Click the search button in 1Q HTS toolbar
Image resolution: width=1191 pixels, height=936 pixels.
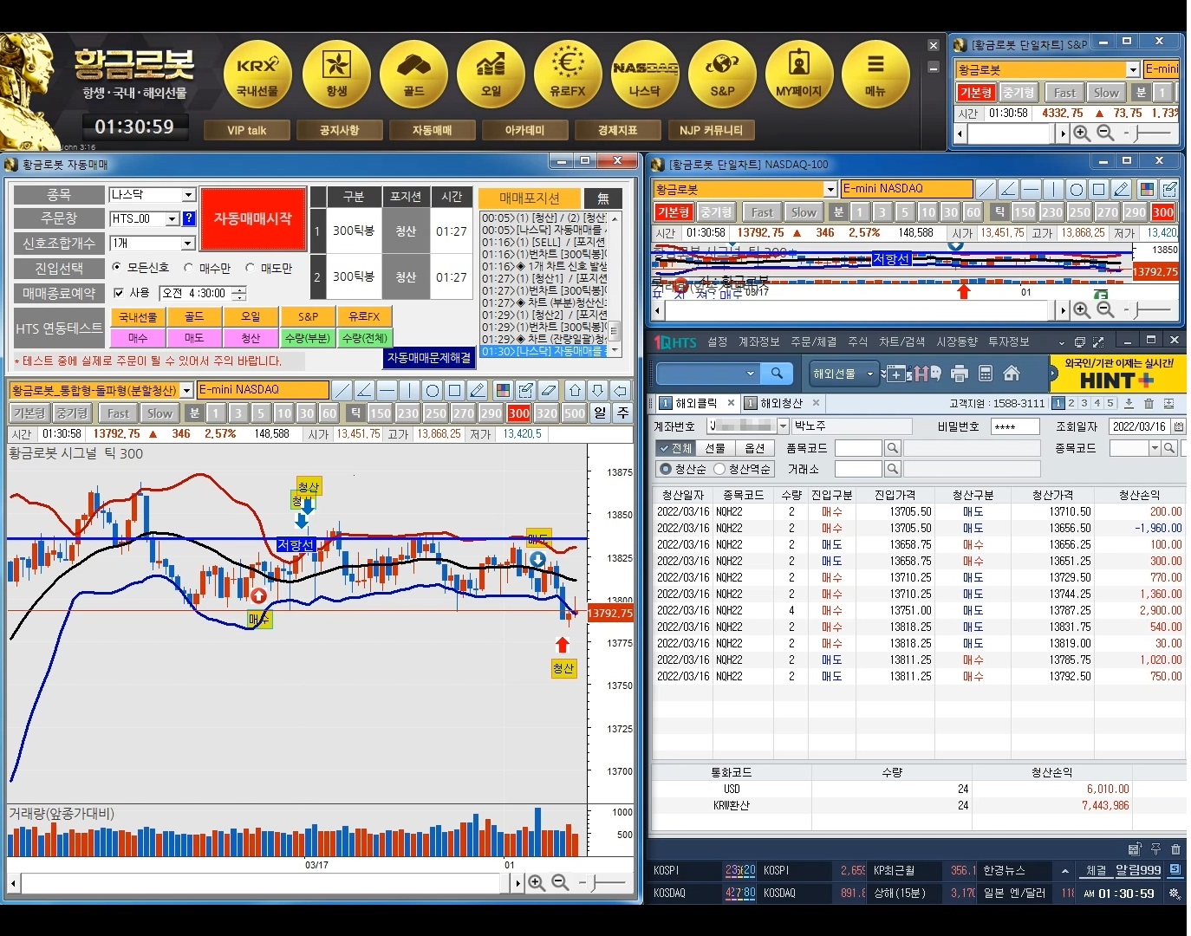tap(777, 374)
